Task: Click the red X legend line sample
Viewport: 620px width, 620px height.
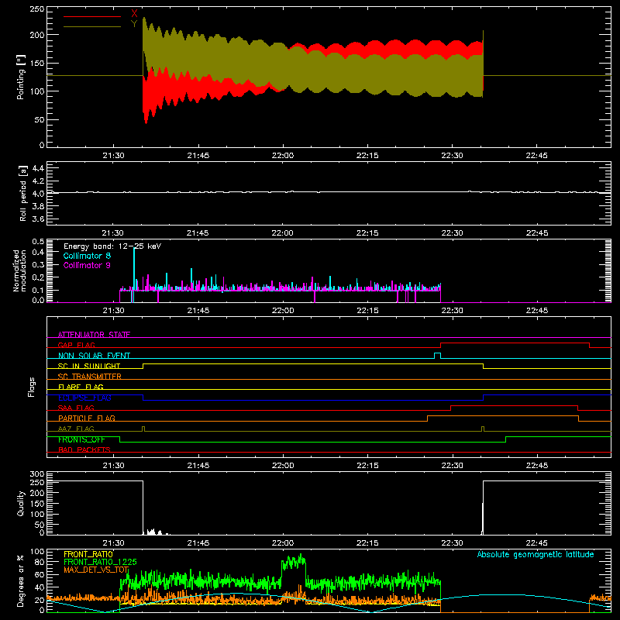Action: click(x=92, y=16)
